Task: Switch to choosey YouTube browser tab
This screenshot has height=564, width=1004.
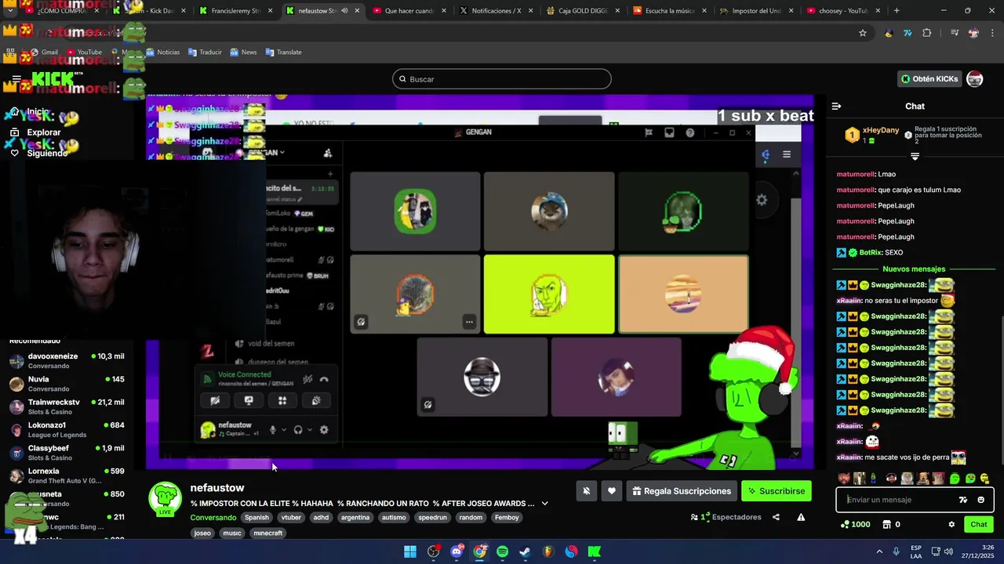Action: [x=842, y=11]
